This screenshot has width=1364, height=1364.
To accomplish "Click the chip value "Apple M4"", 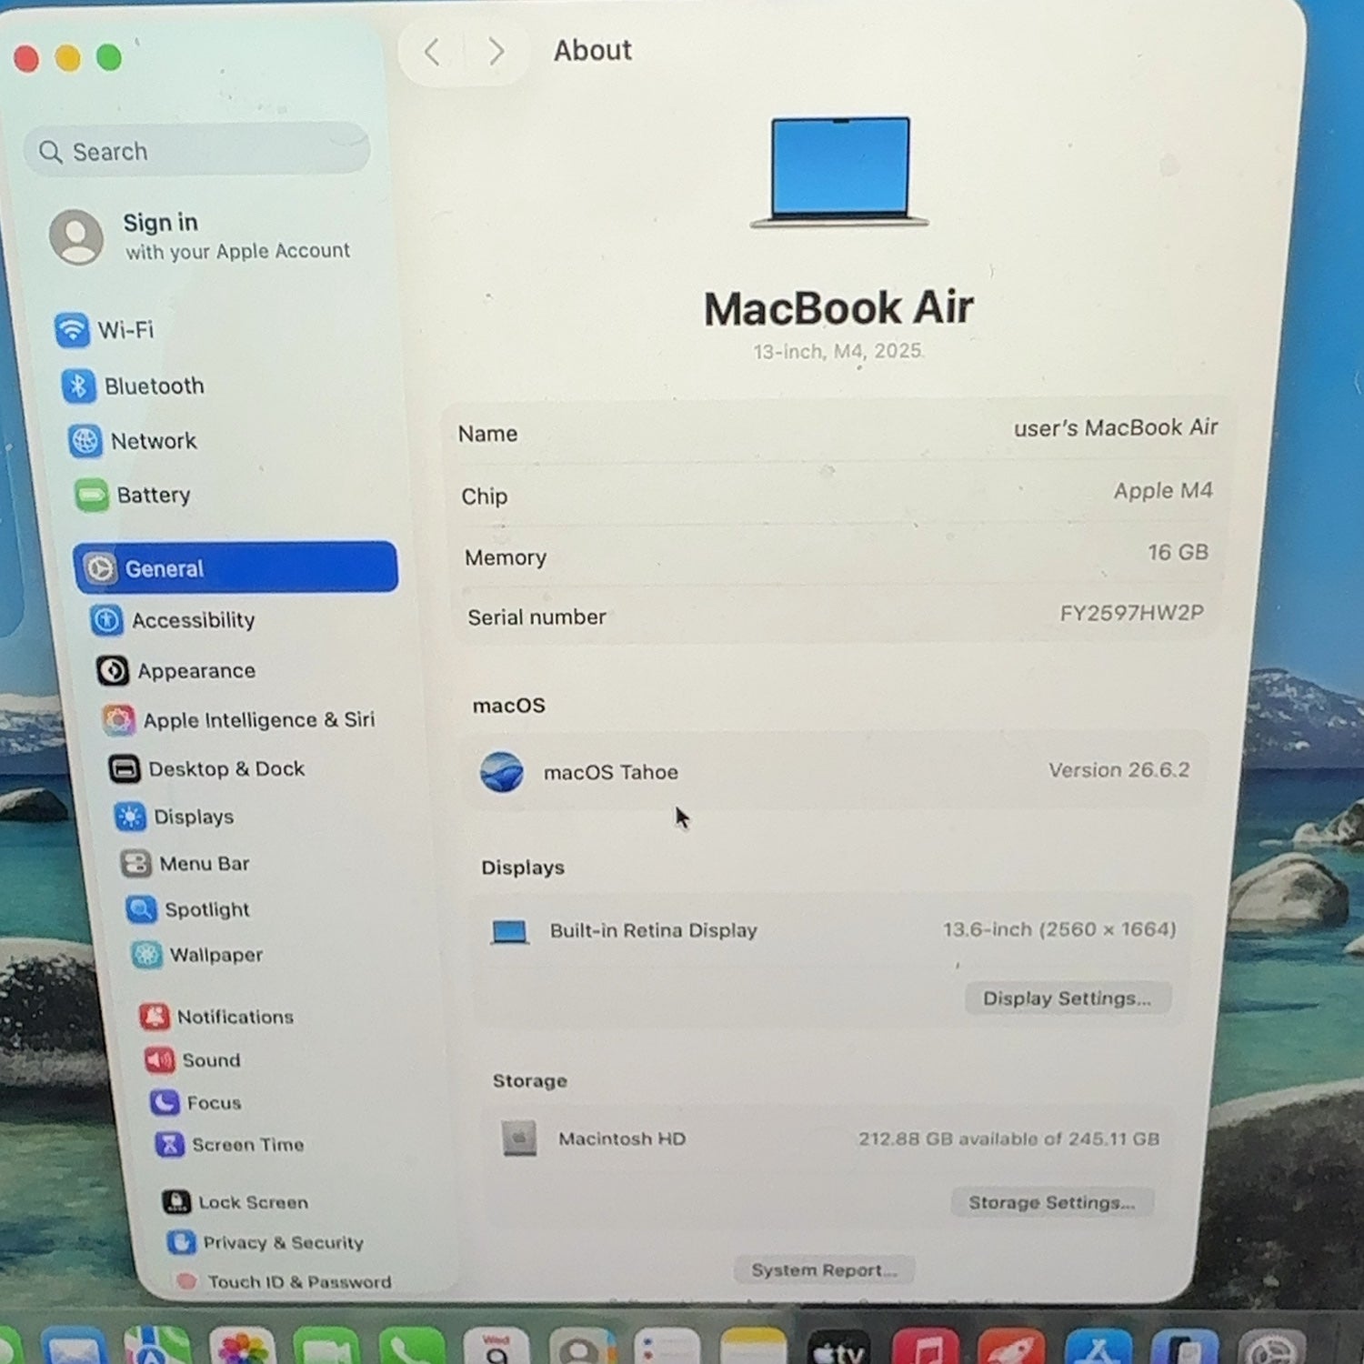I will click(1163, 491).
